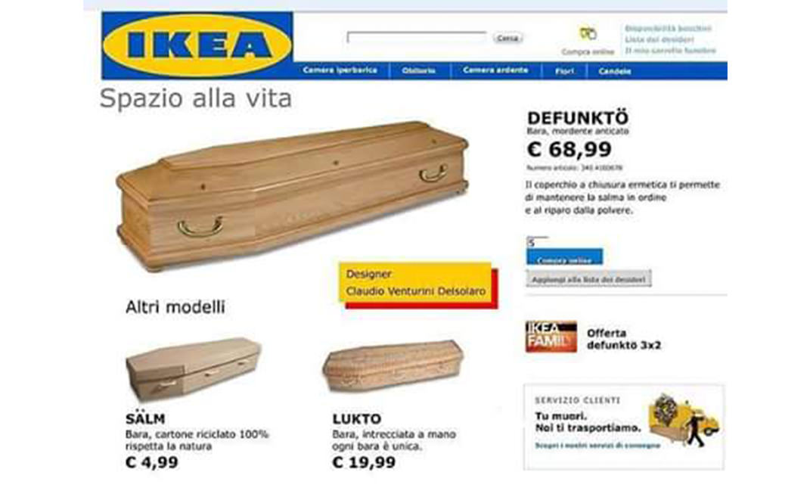Open Scopri i nostri servizi di consegna
Image resolution: width=810 pixels, height=497 pixels.
click(597, 445)
